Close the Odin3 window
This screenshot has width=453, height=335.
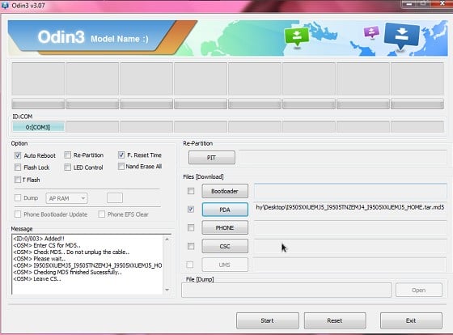tap(442, 3)
